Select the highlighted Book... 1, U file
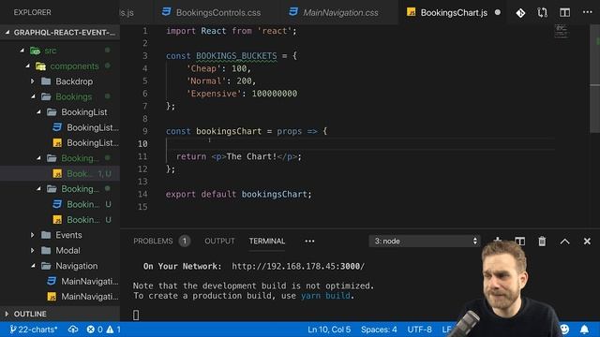This screenshot has height=337, width=600. point(60,173)
